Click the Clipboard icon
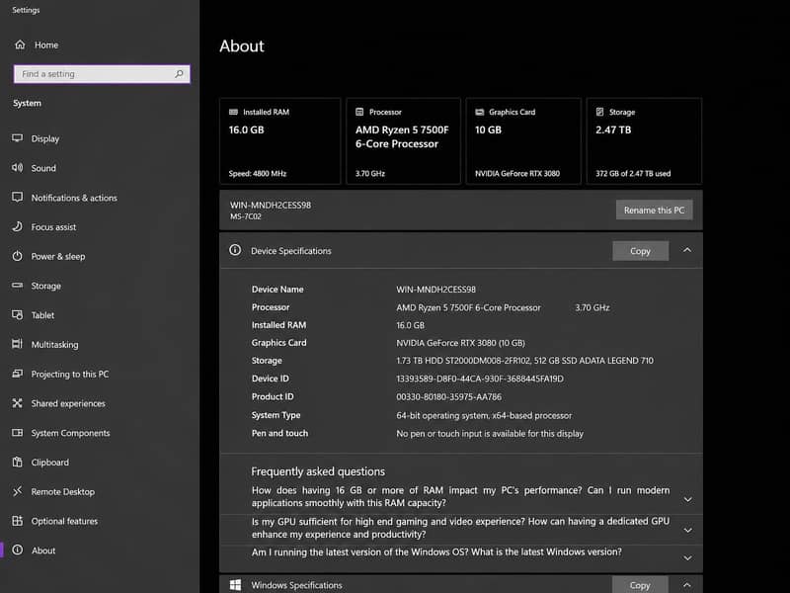 point(17,462)
